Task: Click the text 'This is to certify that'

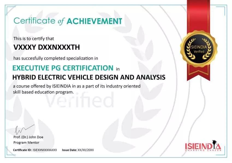Action: point(34,39)
